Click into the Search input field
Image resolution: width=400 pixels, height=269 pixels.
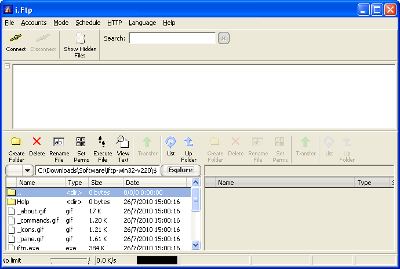coord(172,38)
